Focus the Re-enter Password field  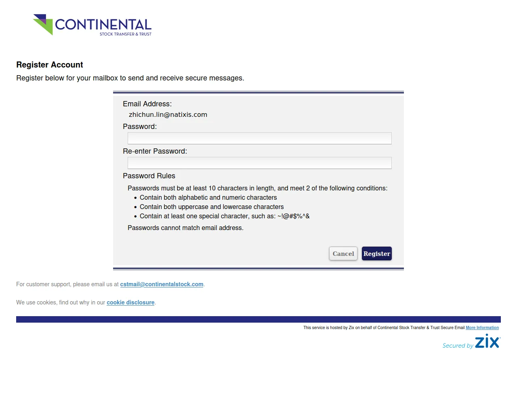coord(259,163)
